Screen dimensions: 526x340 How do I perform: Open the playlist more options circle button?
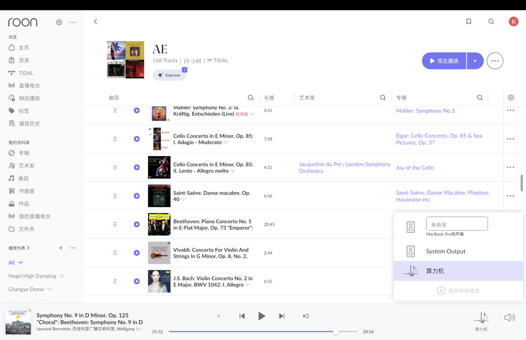pos(495,61)
